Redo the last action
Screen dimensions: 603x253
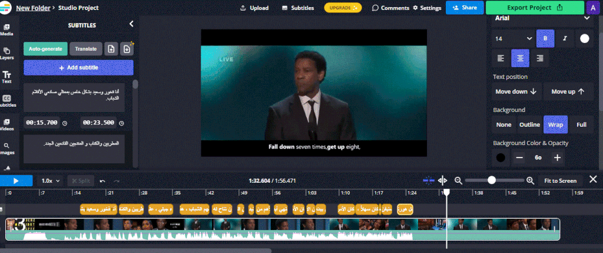pos(116,181)
